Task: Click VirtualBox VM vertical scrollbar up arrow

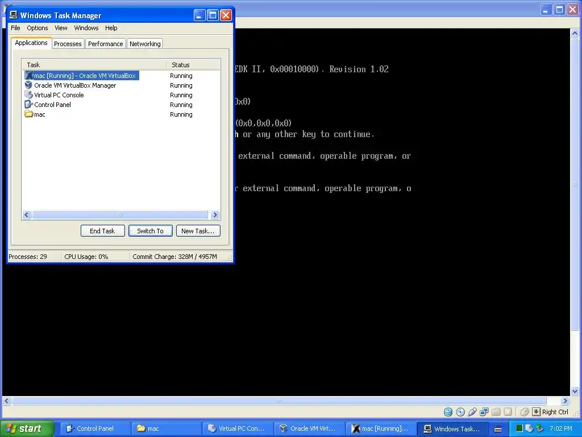Action: tap(575, 33)
